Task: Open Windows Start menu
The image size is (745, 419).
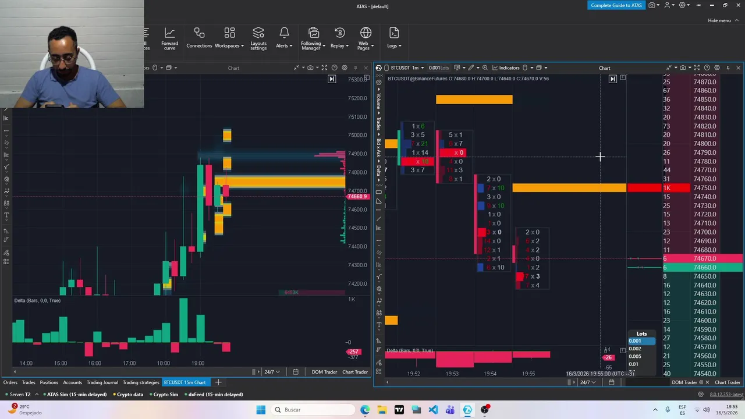Action: coord(261,410)
